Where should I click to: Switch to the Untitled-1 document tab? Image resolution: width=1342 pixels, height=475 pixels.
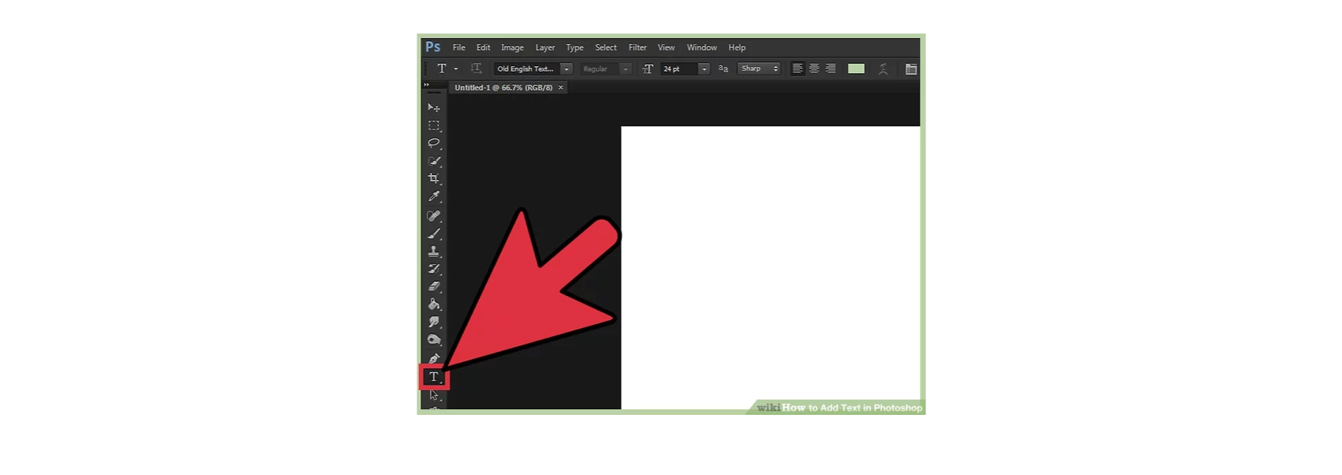coord(503,87)
